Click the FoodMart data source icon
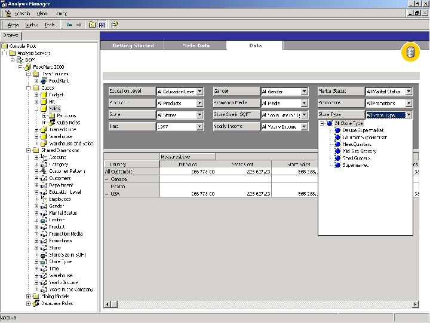The height and width of the screenshot is (323, 430). 44,80
